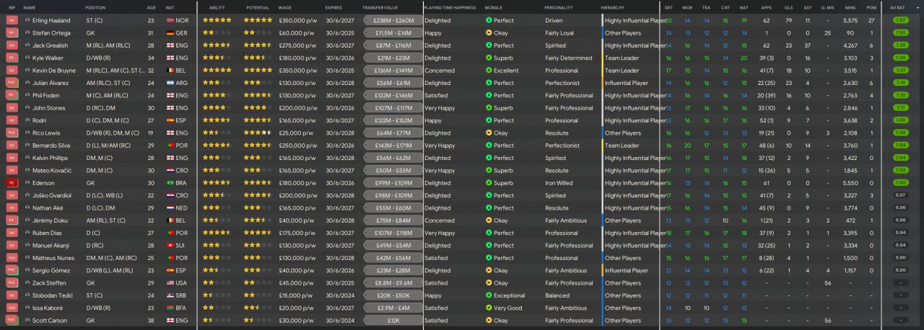Open Jérémy Doku's player profile
This screenshot has width=924, height=330.
tap(51, 220)
